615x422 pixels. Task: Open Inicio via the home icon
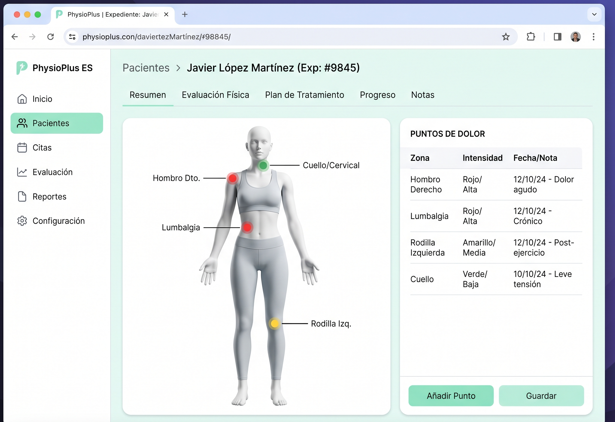tap(22, 99)
